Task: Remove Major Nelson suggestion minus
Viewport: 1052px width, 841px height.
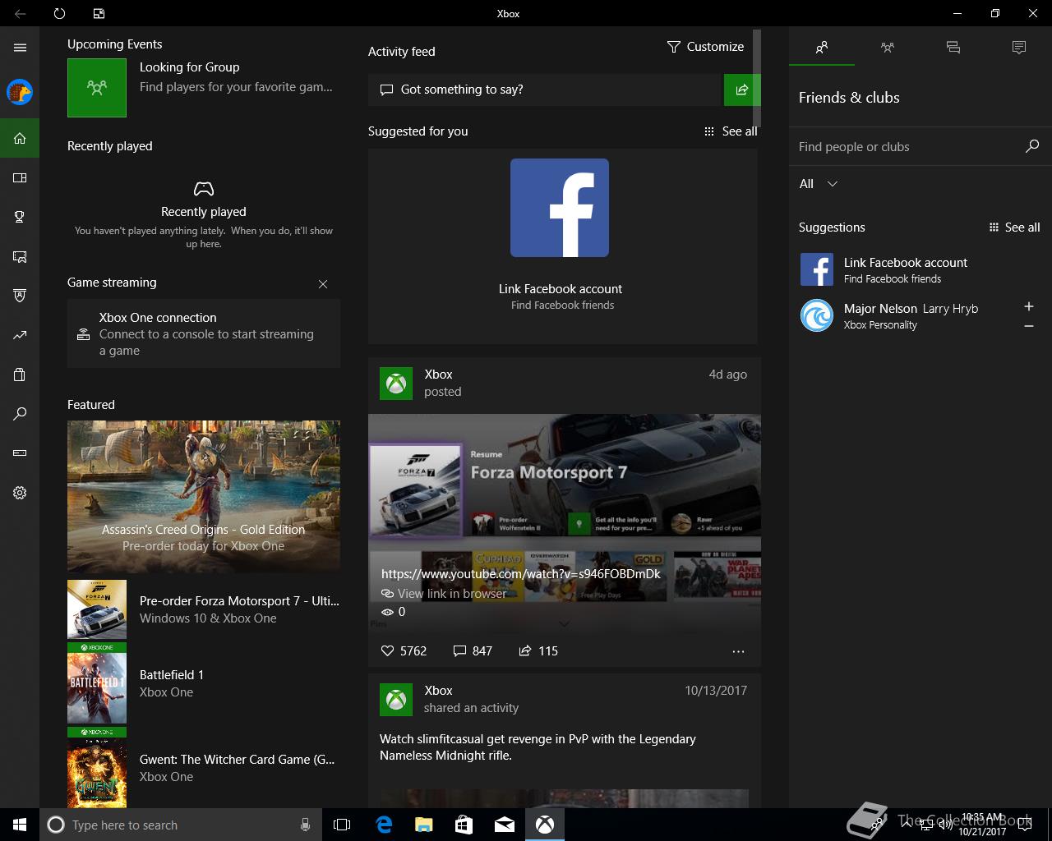Action: [1029, 326]
